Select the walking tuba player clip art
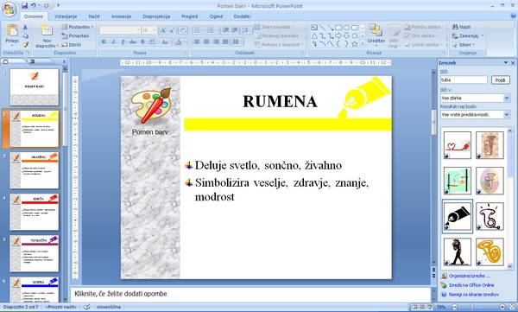This screenshot has width=518, height=312. pos(458,252)
